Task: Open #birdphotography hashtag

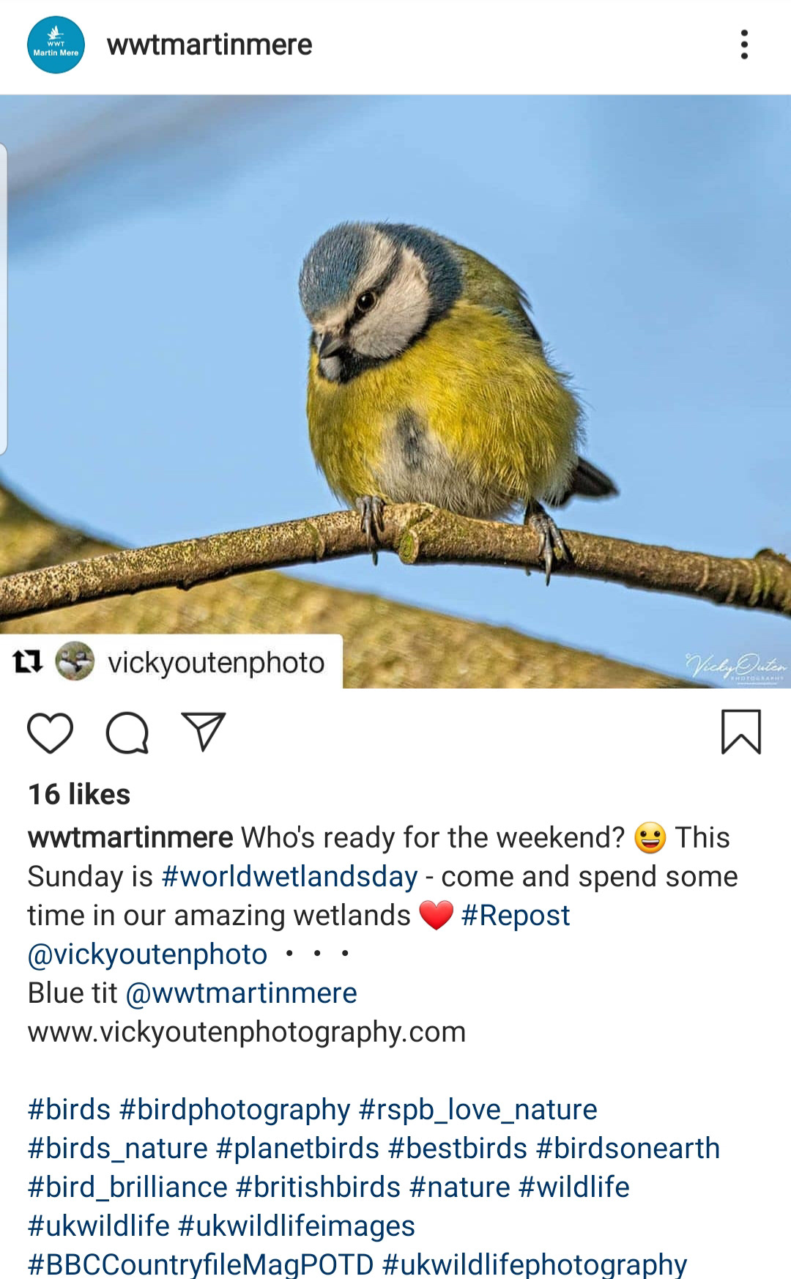Action: coord(234,1109)
